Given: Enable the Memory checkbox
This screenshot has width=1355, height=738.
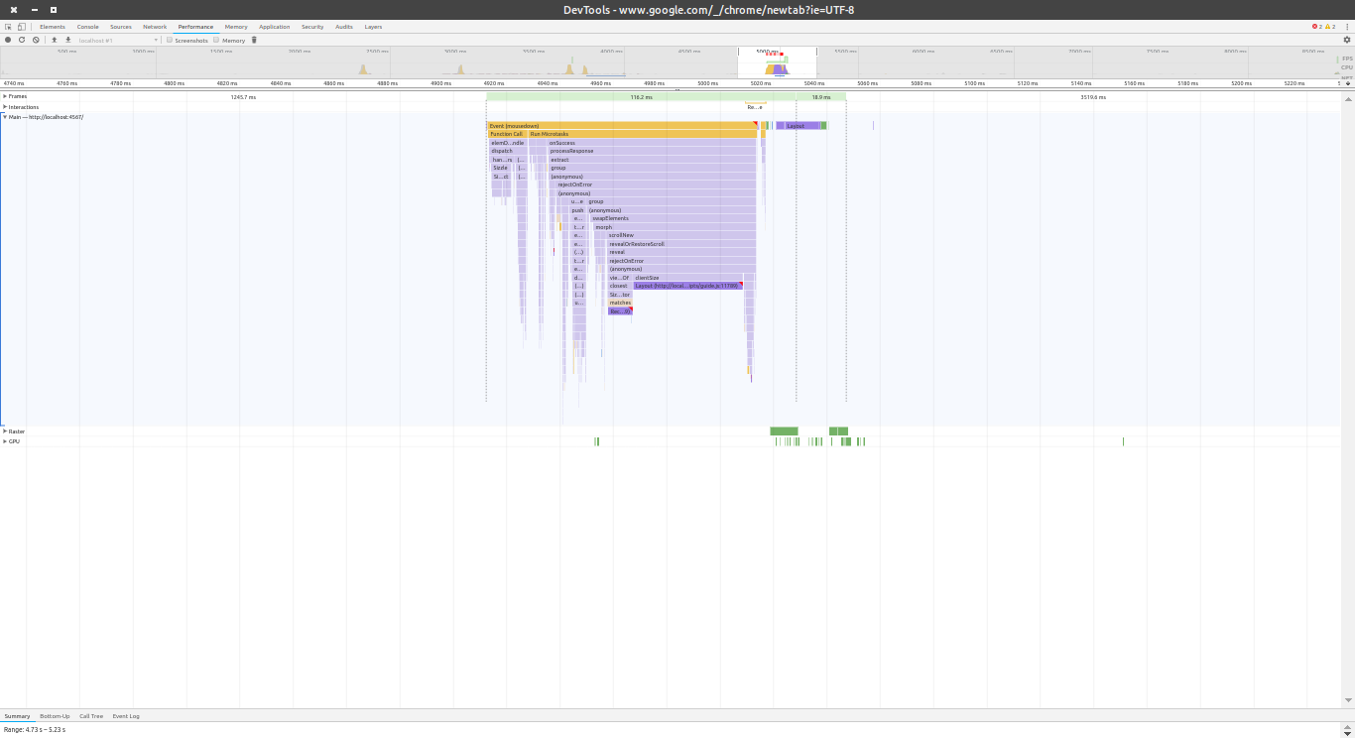Looking at the screenshot, I should coord(216,40).
